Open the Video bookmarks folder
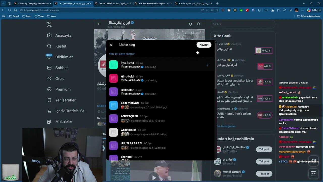Viewport: 323px width, 182px height. point(39,16)
